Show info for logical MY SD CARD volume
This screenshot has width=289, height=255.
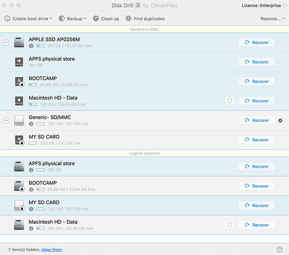[31, 209]
